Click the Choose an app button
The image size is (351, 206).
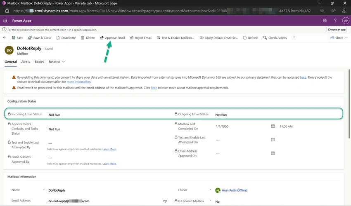337,30
